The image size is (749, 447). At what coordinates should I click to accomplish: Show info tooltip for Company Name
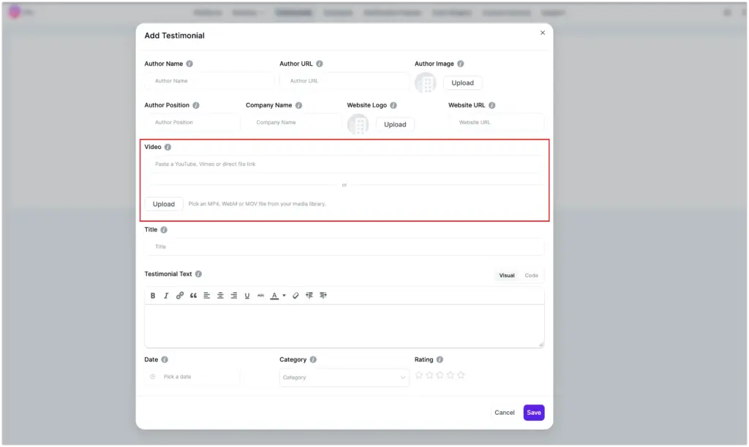tap(298, 105)
